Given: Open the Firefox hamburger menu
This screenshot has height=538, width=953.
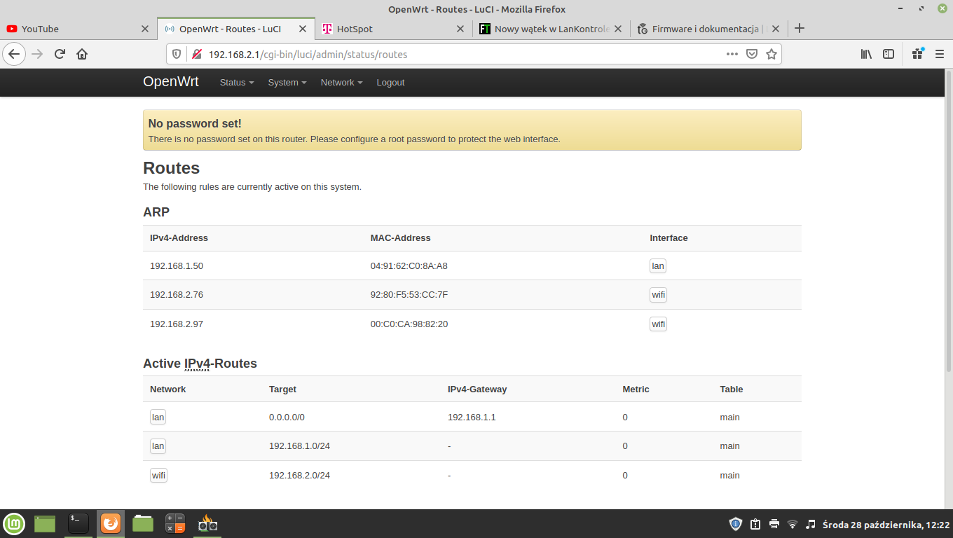Looking at the screenshot, I should (x=940, y=54).
